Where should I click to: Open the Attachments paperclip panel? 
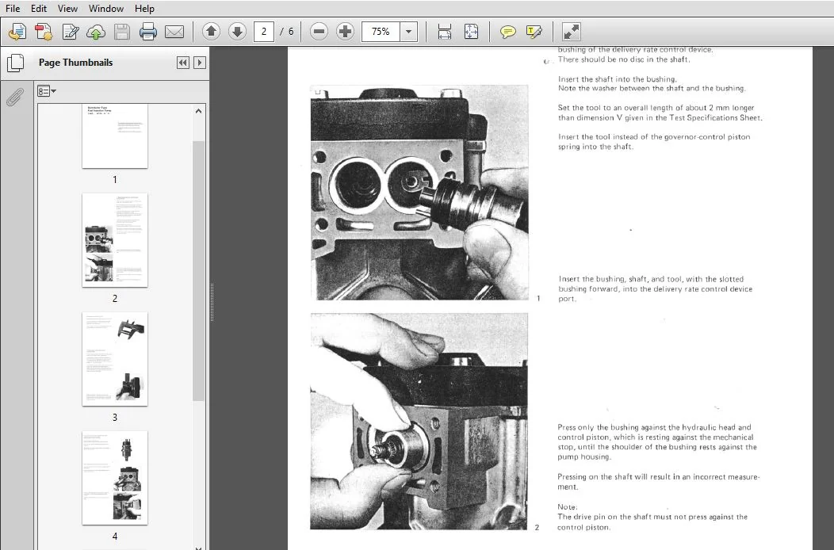tap(15, 97)
